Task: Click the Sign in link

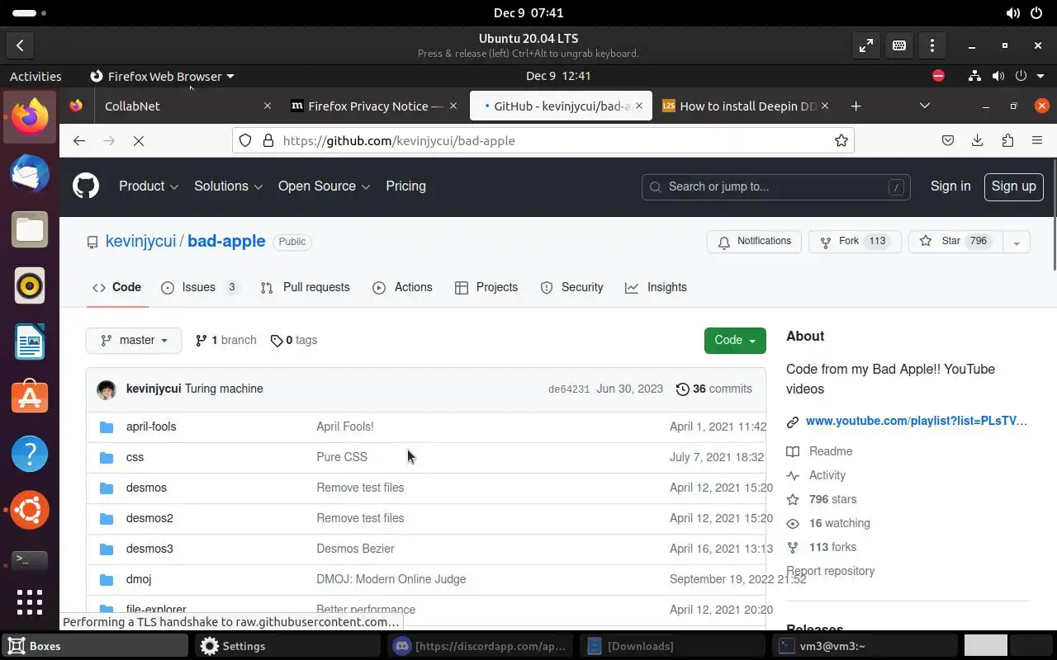Action: [950, 186]
